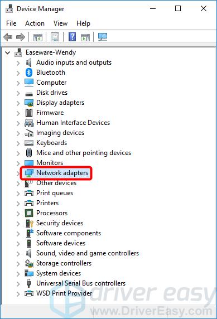This screenshot has height=319, width=217.
Task: Expand the Audio inputs and outputs node
Action: pyautogui.click(x=18, y=63)
